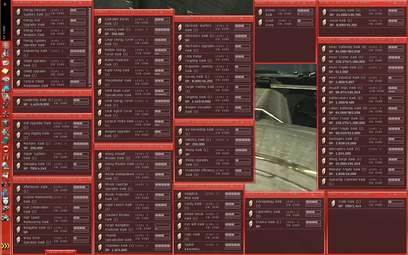Click skill book icon beside Analytical Mind

click(x=179, y=196)
